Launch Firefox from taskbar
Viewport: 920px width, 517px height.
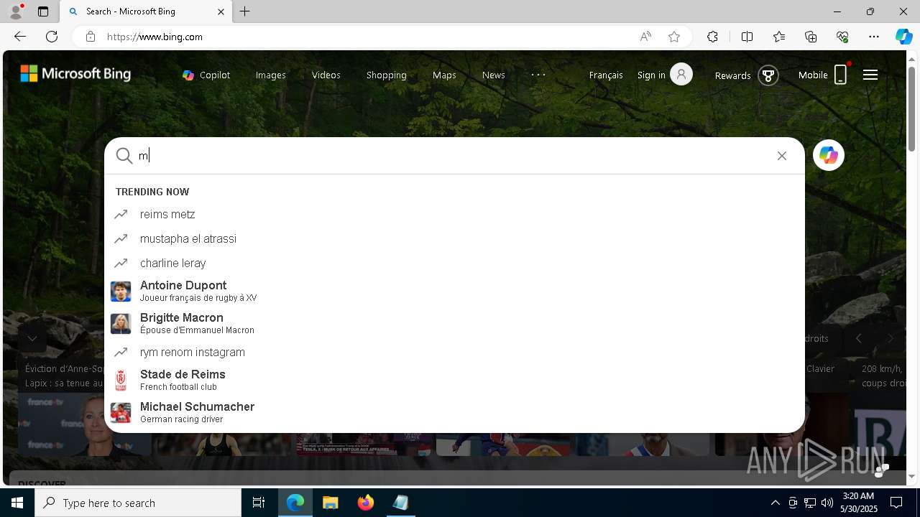point(365,503)
